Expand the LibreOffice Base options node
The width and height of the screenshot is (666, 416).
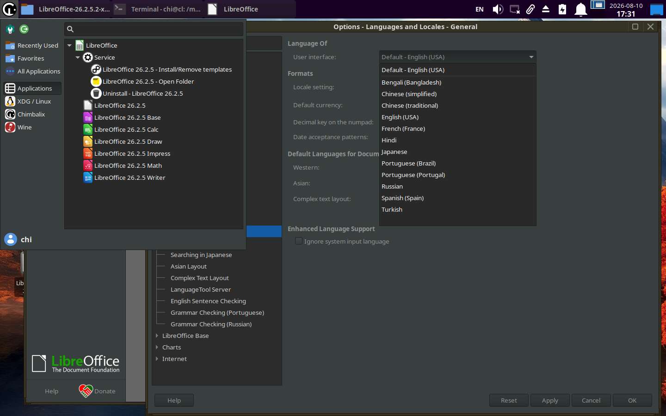coord(157,336)
